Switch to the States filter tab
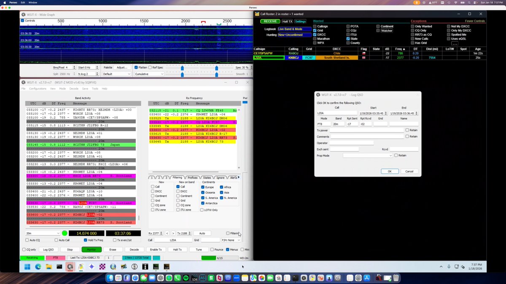Viewport: 506px width, 284px height. click(207, 178)
